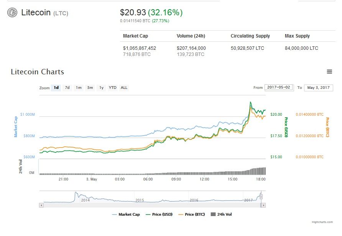
Task: Click the 139,723 BTC volume value
Action: (x=191, y=54)
